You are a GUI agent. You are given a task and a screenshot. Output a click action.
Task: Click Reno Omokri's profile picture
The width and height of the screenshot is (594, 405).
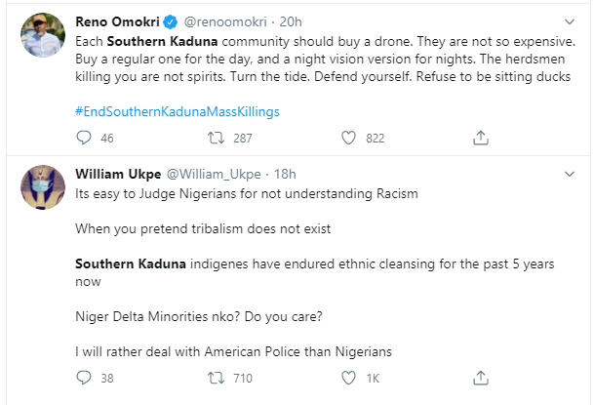tap(42, 35)
